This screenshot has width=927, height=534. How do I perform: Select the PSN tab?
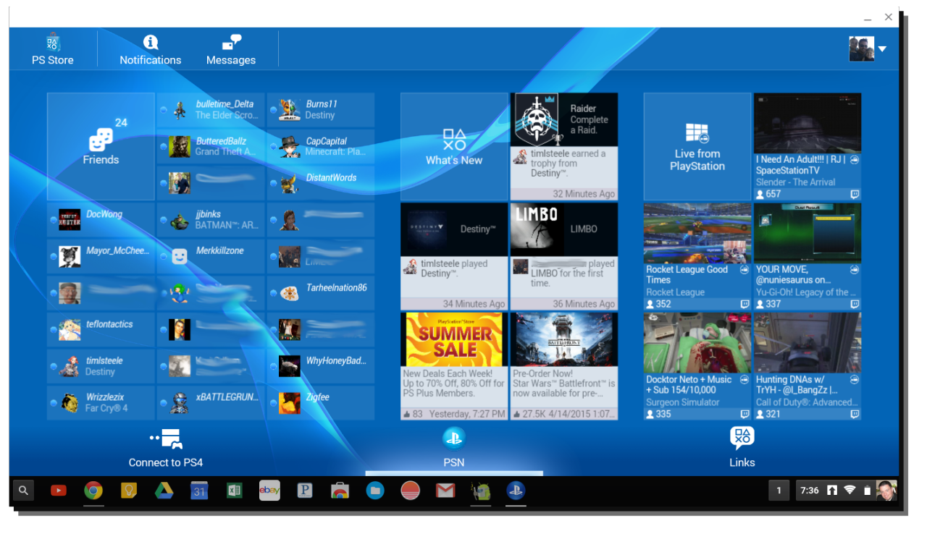454,448
